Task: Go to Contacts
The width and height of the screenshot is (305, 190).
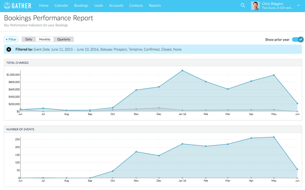Action: click(x=136, y=6)
